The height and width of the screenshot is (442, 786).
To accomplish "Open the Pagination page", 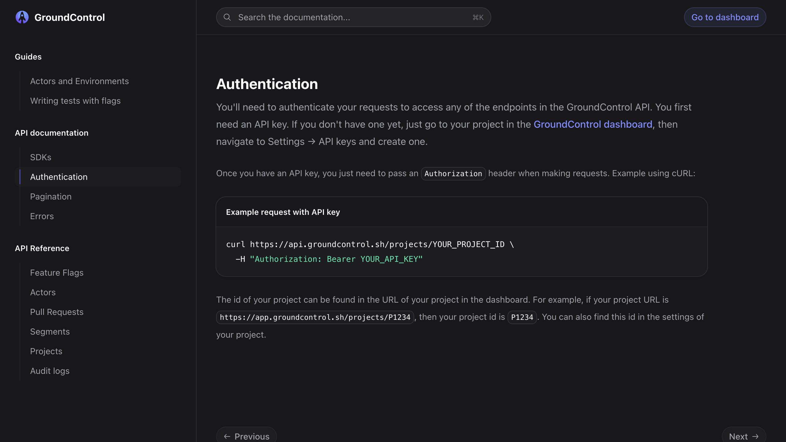I will pos(51,196).
